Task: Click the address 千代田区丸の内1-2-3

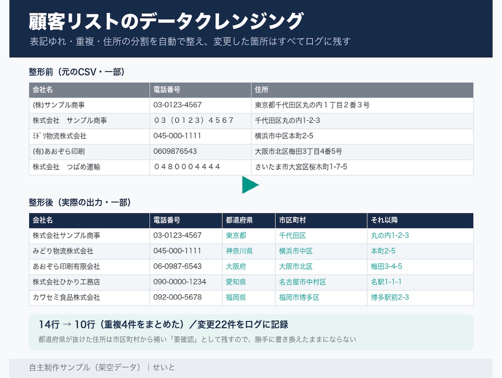Action: tap(288, 121)
